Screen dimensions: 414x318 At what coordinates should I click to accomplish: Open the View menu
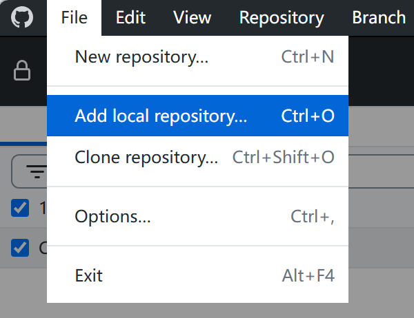pos(193,18)
